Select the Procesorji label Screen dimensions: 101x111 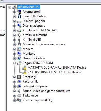pos(29,77)
